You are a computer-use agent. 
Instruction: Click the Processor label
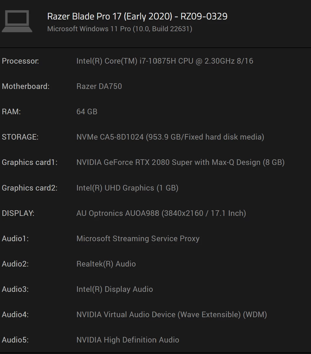[x=20, y=61]
